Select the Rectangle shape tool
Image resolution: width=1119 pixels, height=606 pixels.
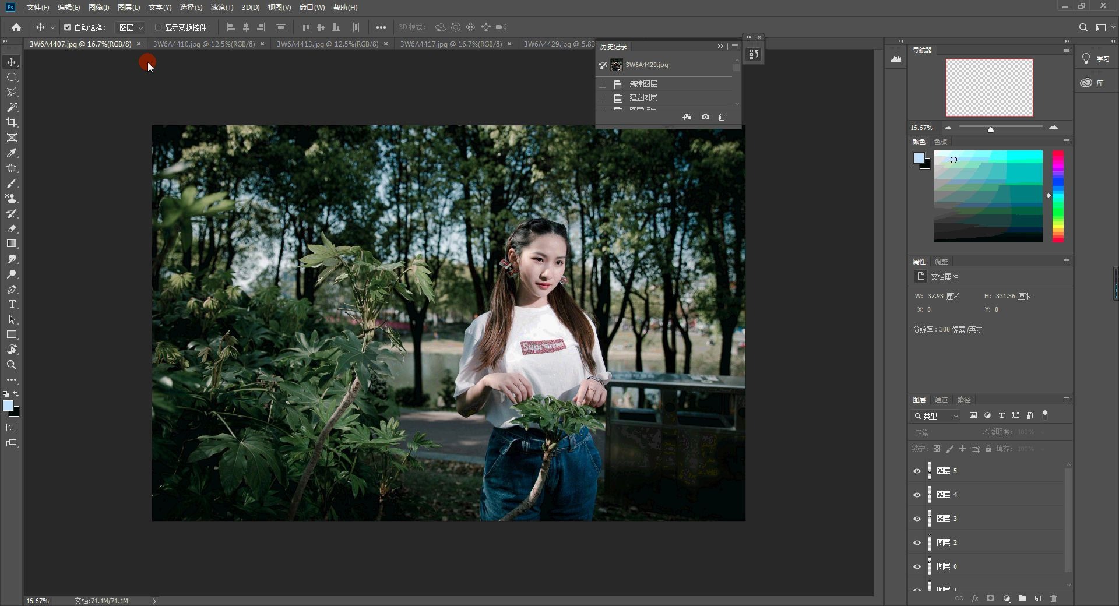(12, 334)
